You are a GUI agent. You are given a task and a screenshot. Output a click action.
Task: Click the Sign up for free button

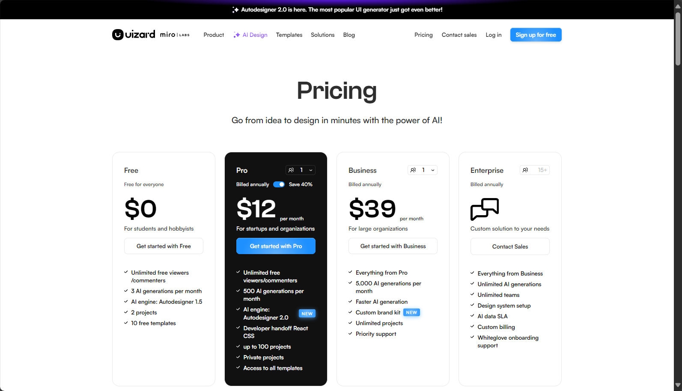click(536, 35)
